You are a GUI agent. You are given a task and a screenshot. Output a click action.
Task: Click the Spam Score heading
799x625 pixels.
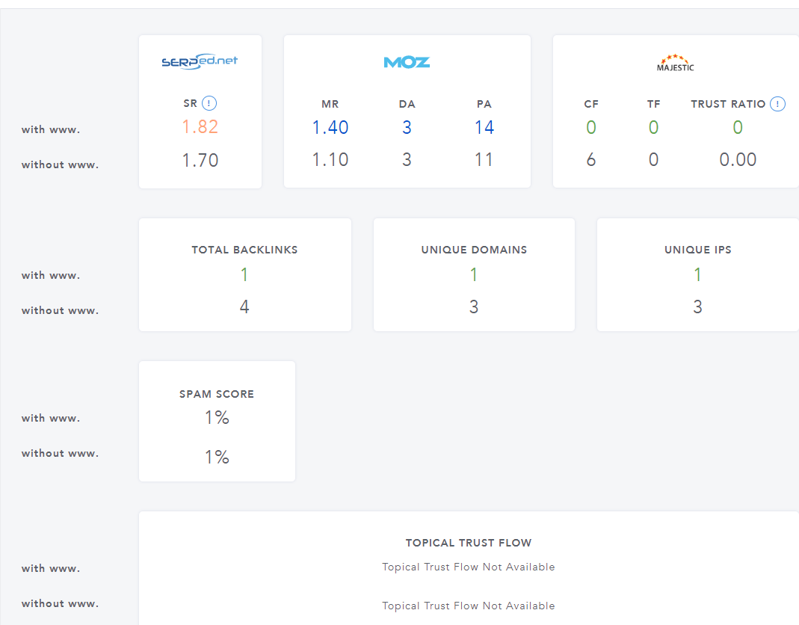click(217, 394)
